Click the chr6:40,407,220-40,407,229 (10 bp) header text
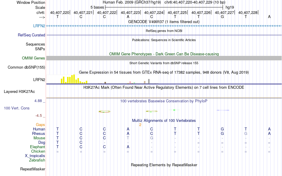This screenshot has width=282, height=176. (x=195, y=2)
